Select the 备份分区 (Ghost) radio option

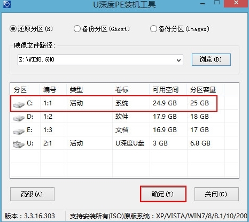tap(77, 29)
